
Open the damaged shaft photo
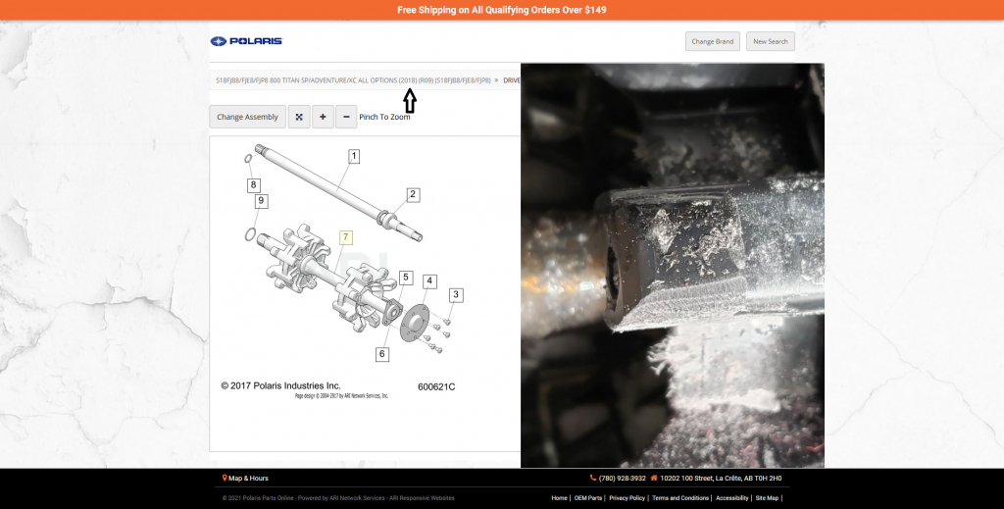[x=672, y=265]
